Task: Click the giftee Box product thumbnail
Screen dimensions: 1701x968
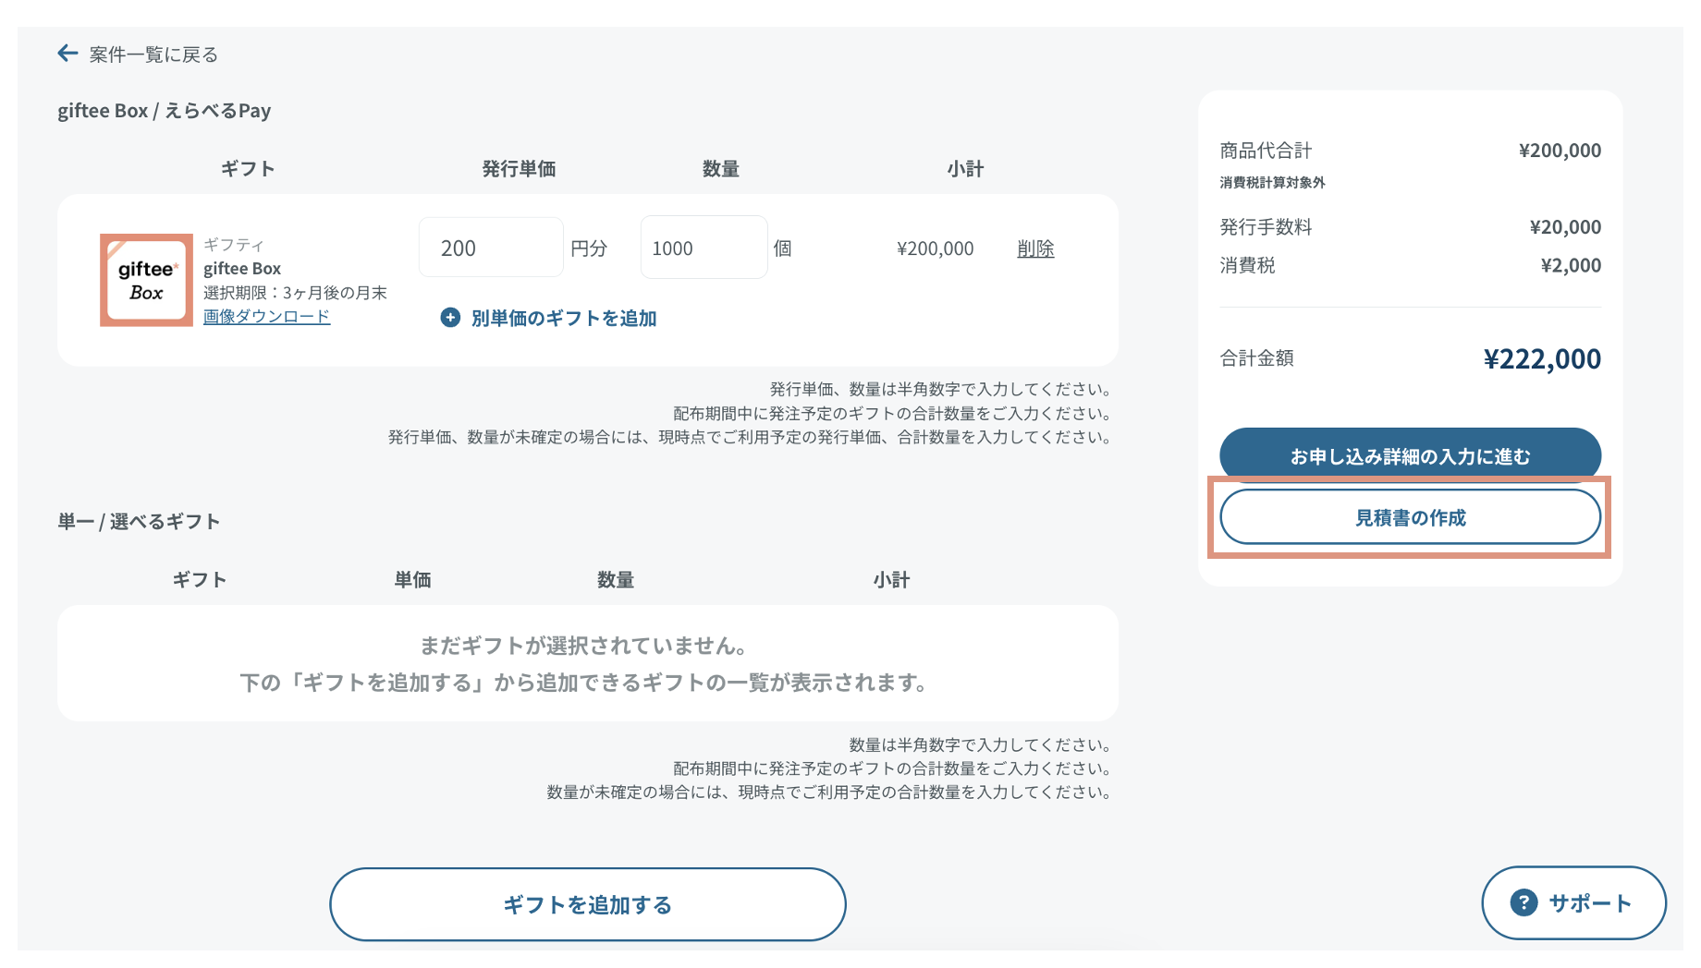Action: (x=146, y=280)
